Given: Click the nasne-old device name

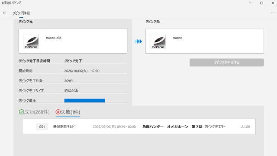Looking at the screenshot, I should tap(54, 38).
